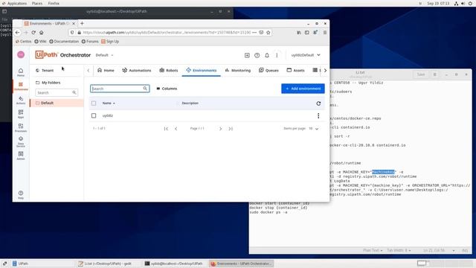Open the help question mark in header
Viewport: 476px width, 268px height.
point(257,55)
